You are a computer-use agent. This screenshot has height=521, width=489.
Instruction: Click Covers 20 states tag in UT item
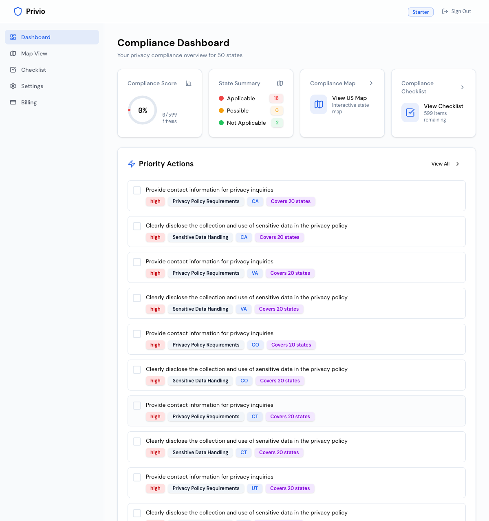click(290, 488)
